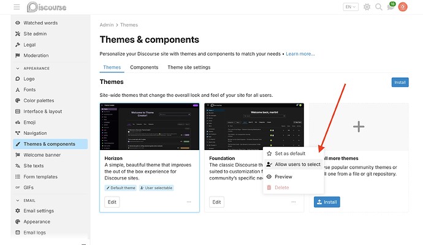Image resolution: width=423 pixels, height=245 pixels.
Task: Click Edit on the Horizon theme
Action: coord(112,202)
